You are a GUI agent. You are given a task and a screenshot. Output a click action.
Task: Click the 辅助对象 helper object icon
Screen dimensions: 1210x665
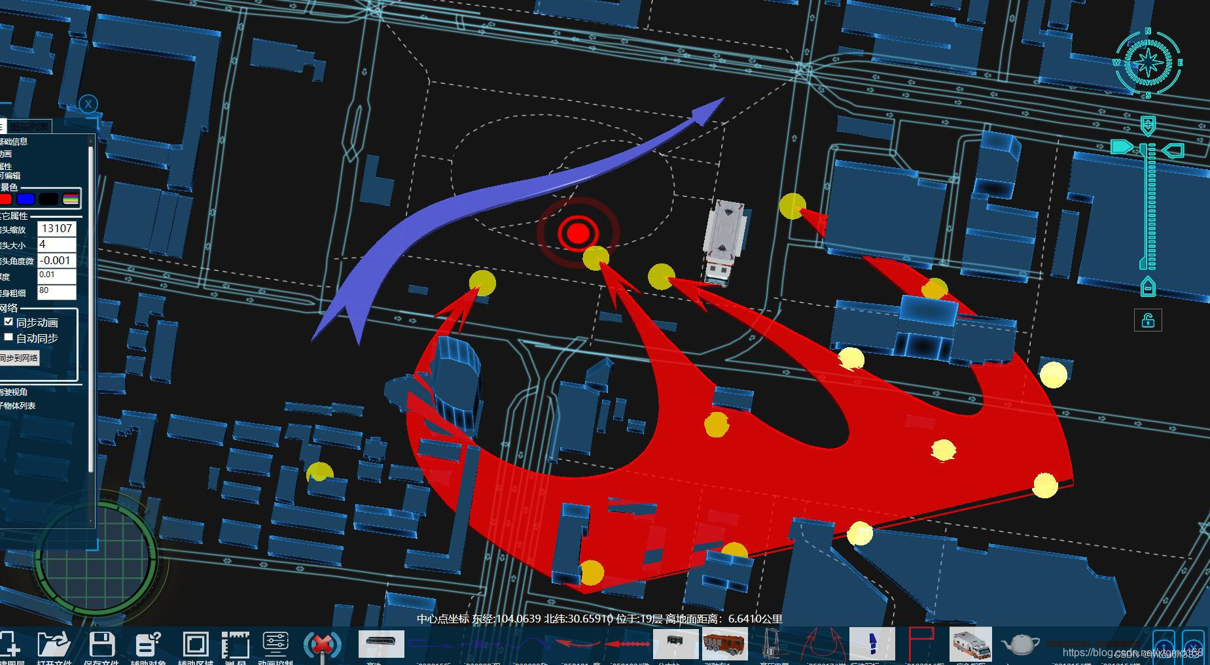point(148,645)
